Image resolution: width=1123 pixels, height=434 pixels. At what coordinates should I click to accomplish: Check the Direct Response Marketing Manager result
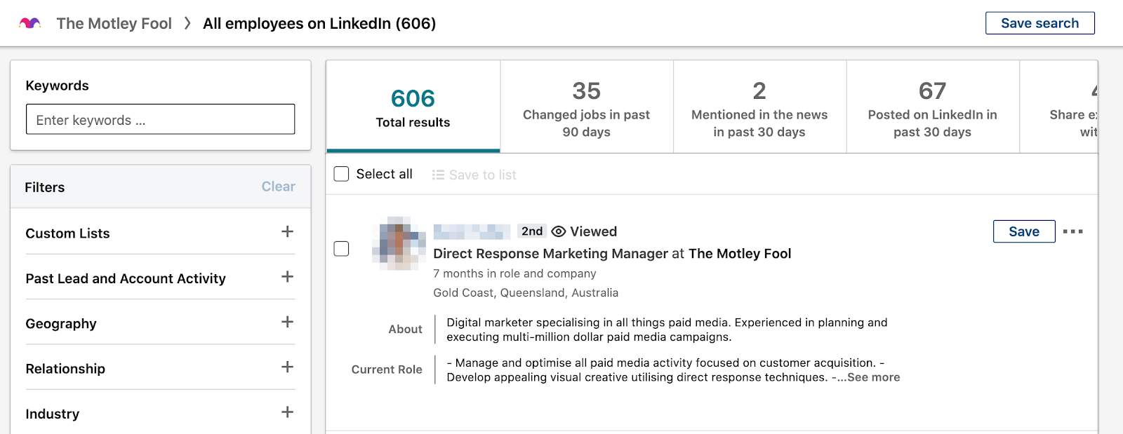tap(341, 249)
